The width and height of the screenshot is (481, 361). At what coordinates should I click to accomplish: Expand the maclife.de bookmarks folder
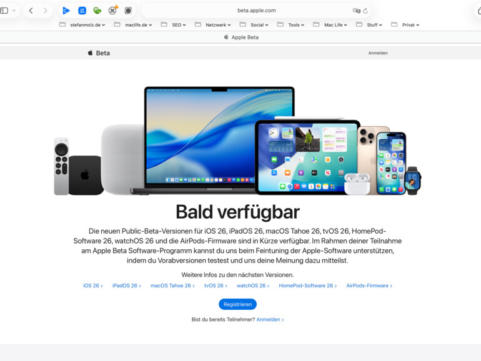(x=133, y=25)
